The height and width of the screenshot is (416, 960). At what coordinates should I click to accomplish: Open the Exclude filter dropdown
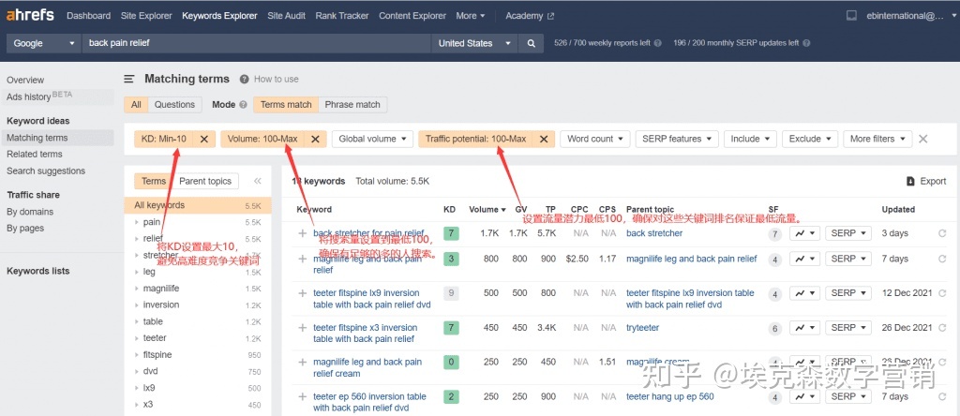(809, 139)
